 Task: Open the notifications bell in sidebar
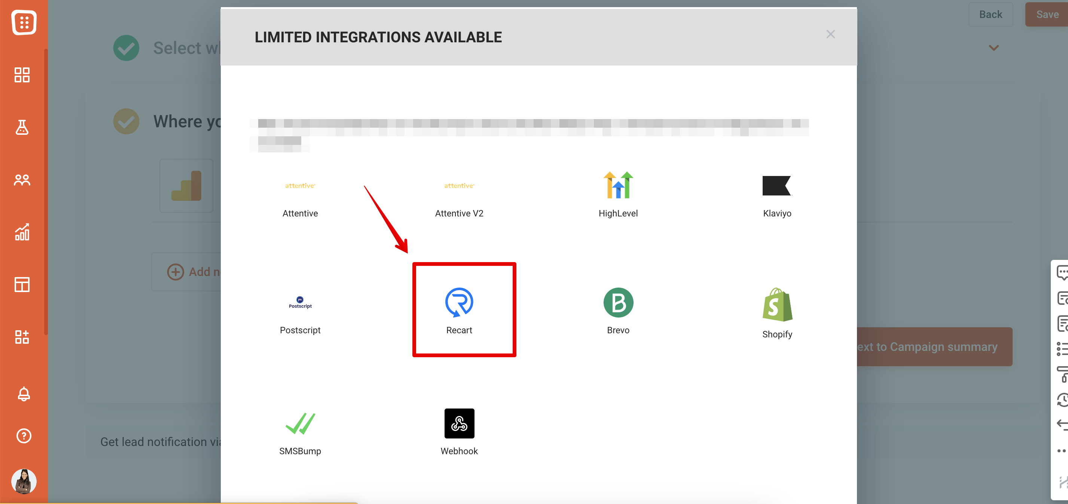point(24,394)
